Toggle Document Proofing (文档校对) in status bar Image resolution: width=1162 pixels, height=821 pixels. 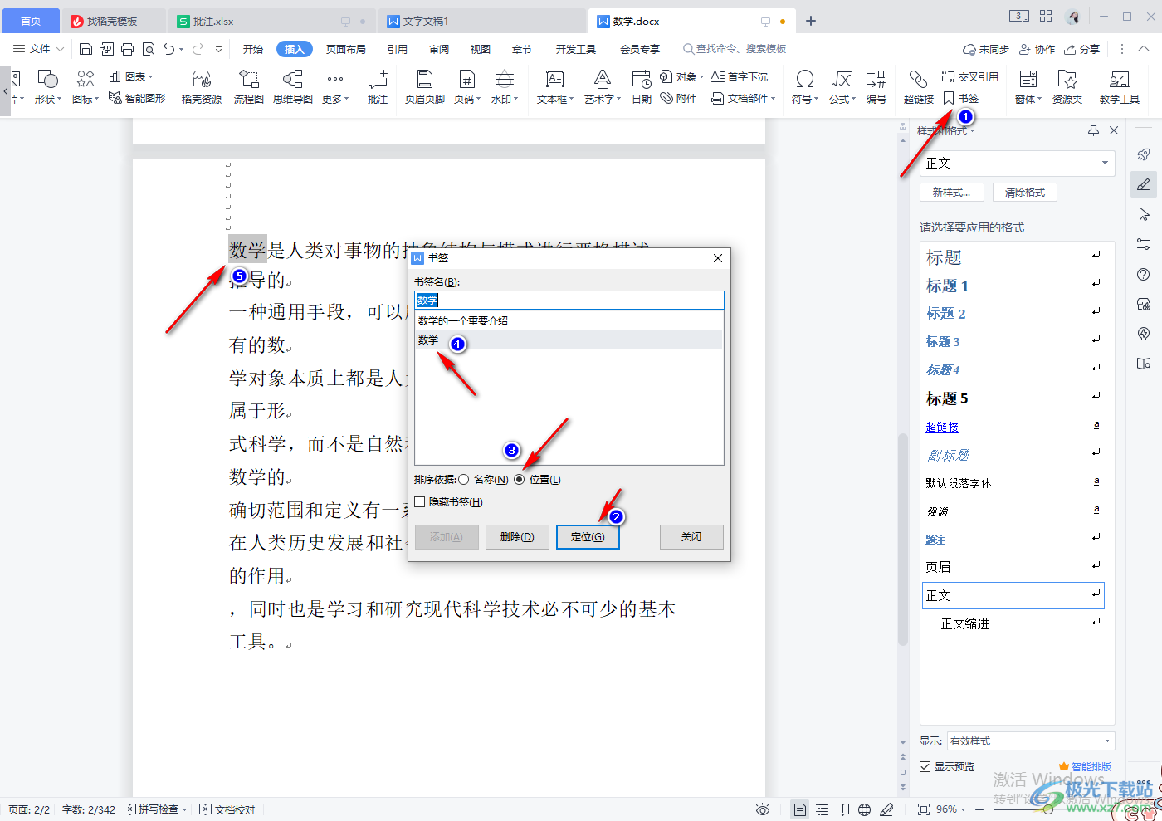click(x=227, y=809)
